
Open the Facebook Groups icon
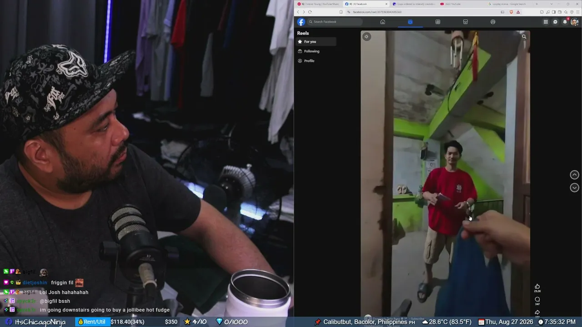tap(493, 22)
